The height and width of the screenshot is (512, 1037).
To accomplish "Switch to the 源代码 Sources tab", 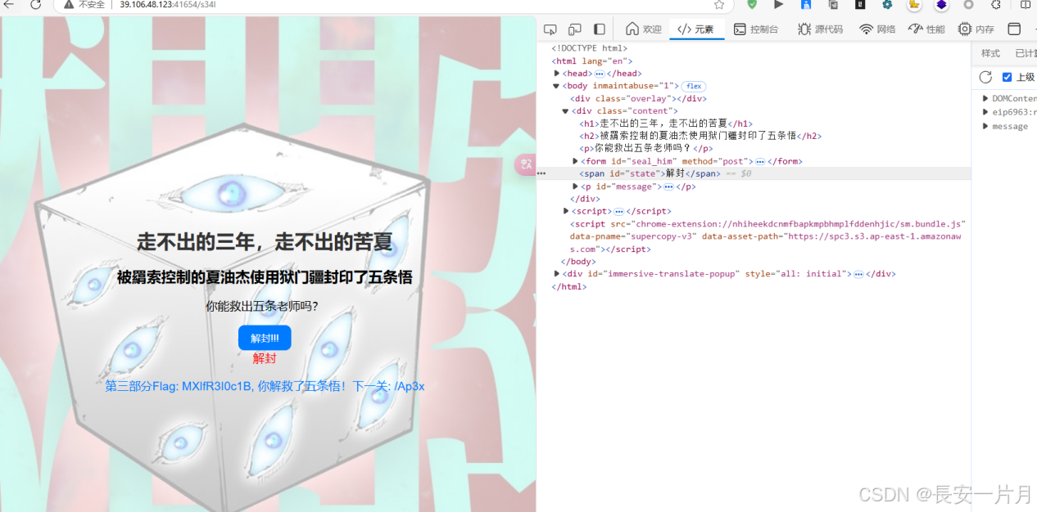I will tap(821, 29).
